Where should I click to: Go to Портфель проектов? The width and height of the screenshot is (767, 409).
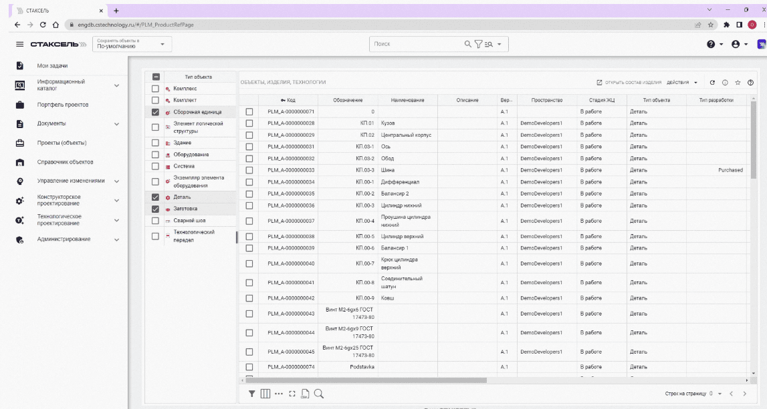click(x=63, y=105)
